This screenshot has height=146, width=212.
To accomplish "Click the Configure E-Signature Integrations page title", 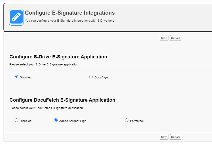I will click(x=70, y=13).
